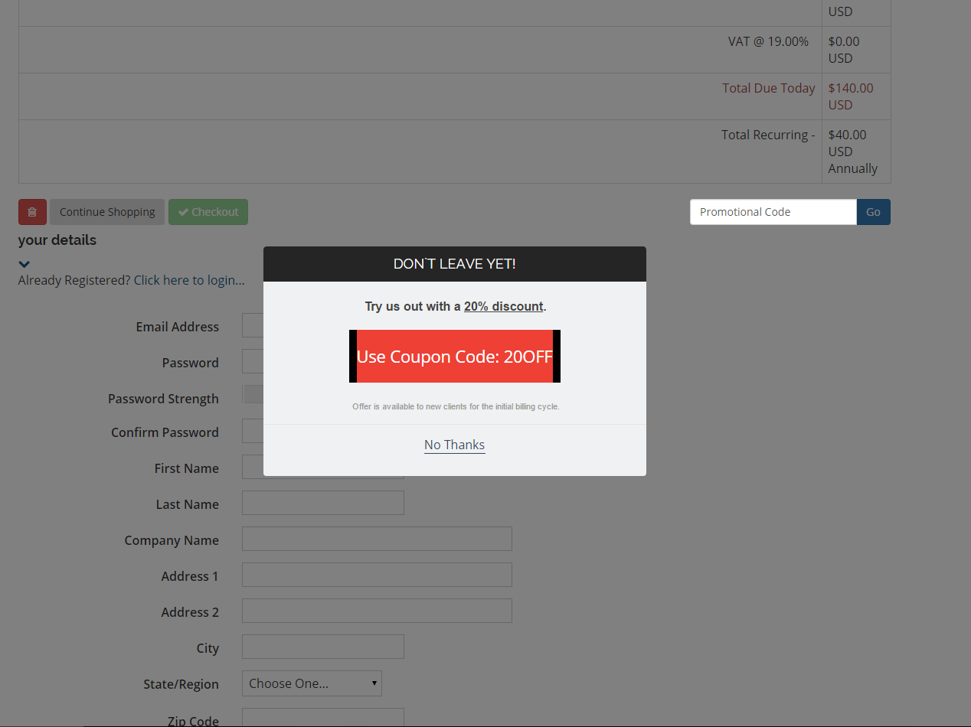Collapse the chevron under your details
971x727 pixels.
point(25,264)
